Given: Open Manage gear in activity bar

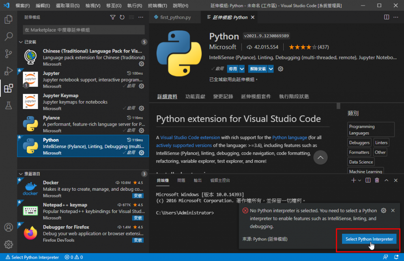Looking at the screenshot, I should [9, 244].
